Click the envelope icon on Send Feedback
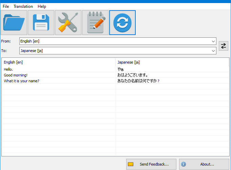The width and height of the screenshot is (231, 170). coord(131,164)
